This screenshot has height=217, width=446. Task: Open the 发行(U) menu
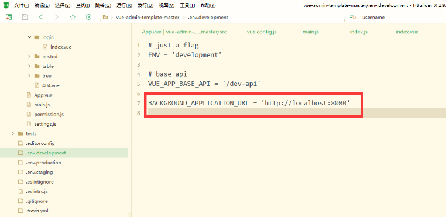point(145,5)
